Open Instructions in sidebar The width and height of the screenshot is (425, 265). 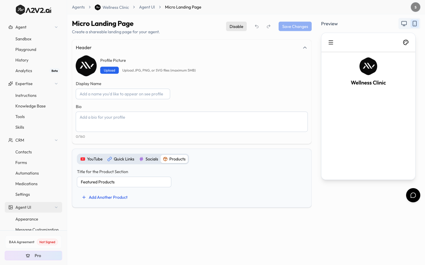(26, 95)
